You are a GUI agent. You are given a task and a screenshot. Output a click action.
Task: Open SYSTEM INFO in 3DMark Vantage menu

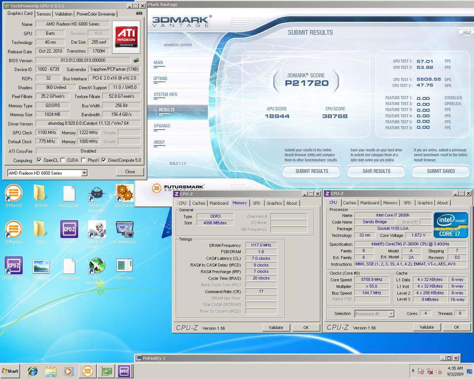coord(165,94)
